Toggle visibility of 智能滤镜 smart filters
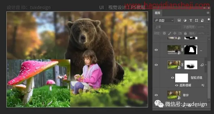The width and height of the screenshot is (214, 114). tap(173, 78)
